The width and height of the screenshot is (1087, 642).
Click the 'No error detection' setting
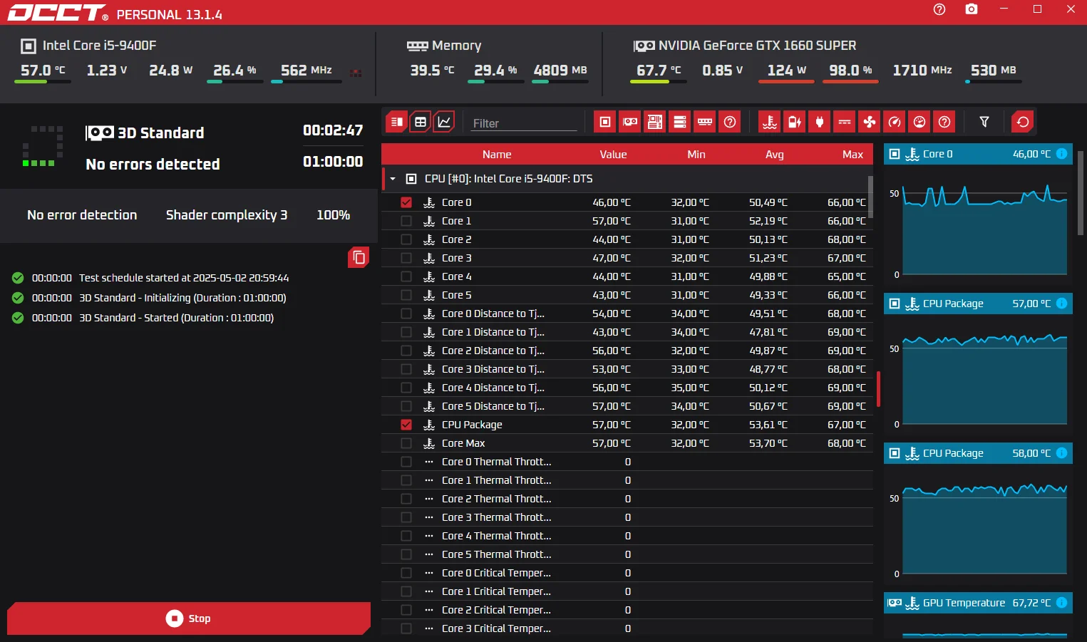(x=82, y=215)
